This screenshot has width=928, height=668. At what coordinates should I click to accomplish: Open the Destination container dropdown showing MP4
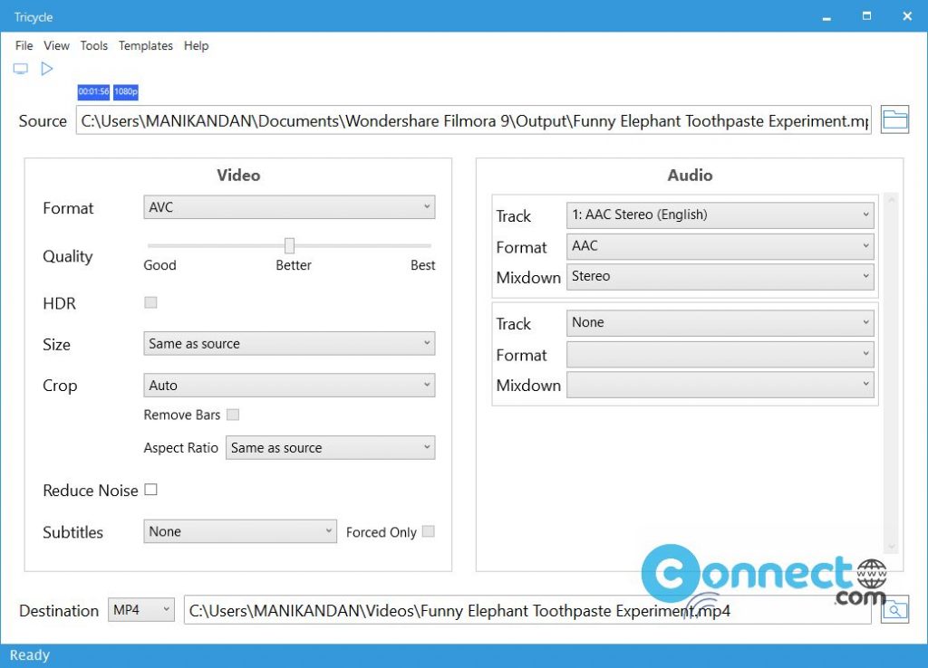(140, 609)
